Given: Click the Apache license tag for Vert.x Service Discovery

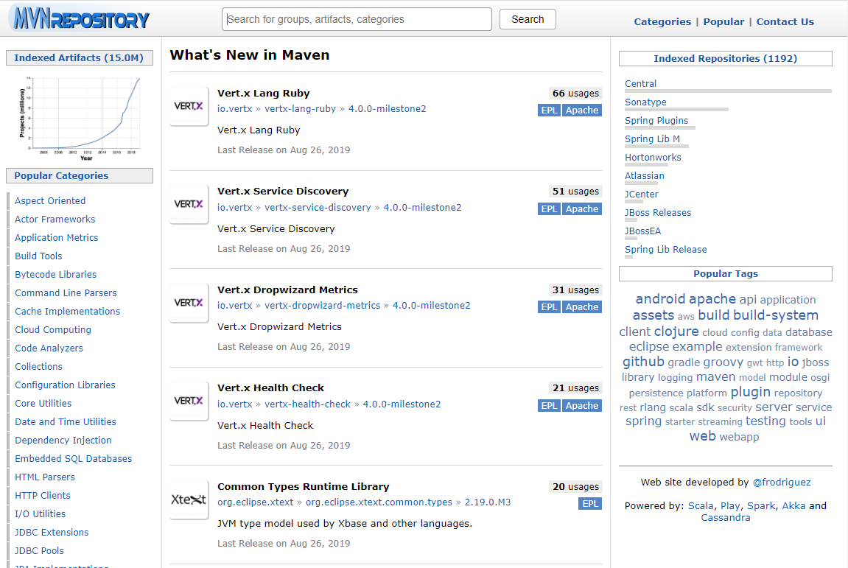Looking at the screenshot, I should coord(582,208).
